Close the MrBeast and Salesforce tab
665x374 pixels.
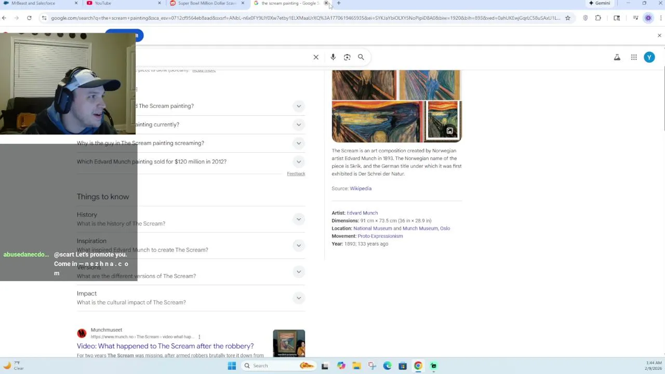[76, 3]
